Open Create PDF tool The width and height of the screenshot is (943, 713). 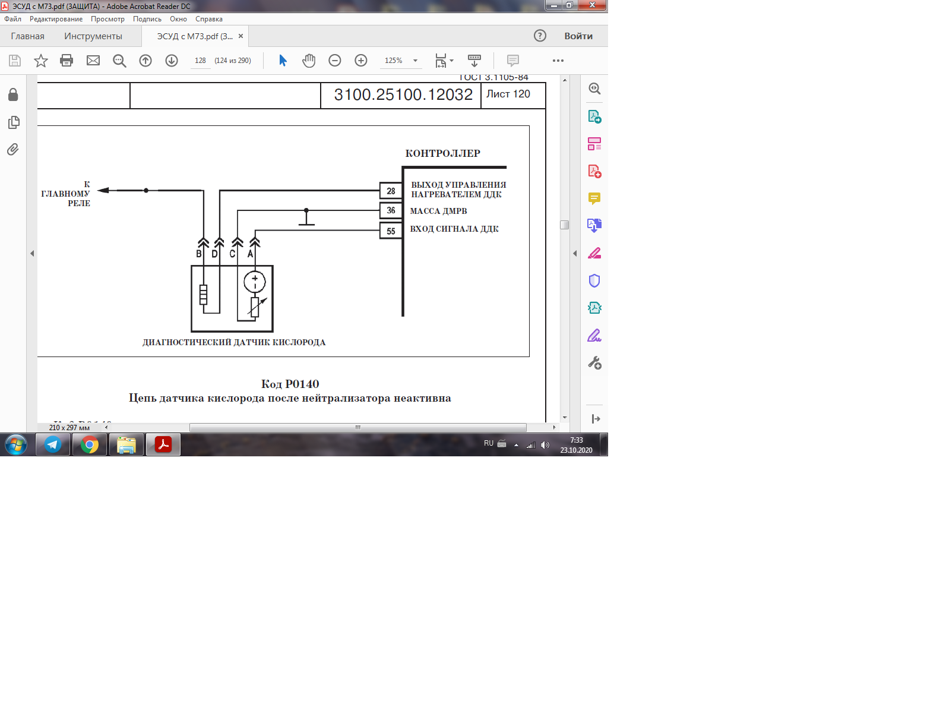pos(594,171)
